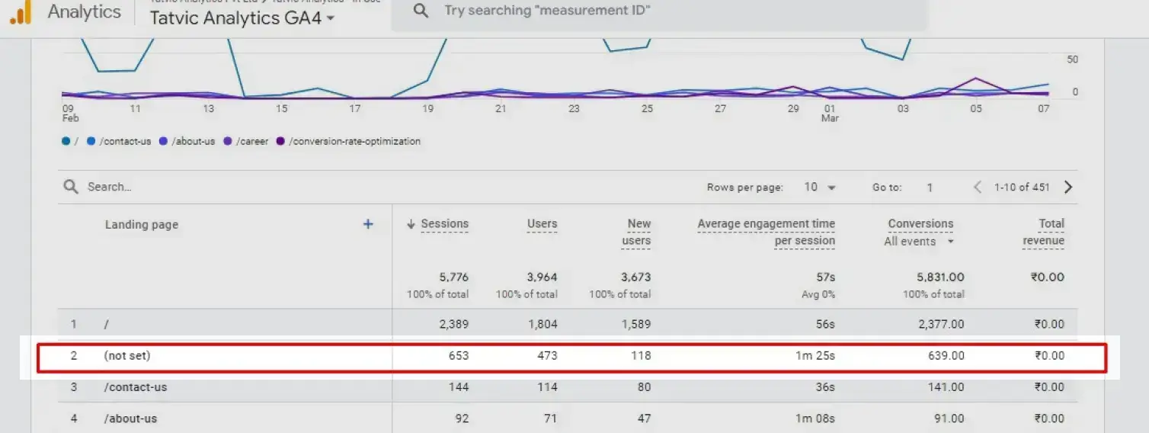Sort by the New users column header
This screenshot has width=1149, height=433.
pos(638,233)
